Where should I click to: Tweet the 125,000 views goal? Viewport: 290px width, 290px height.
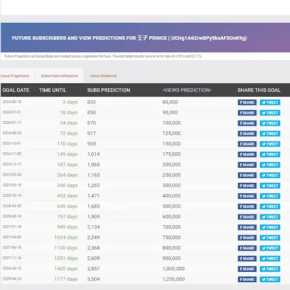[x=270, y=134]
